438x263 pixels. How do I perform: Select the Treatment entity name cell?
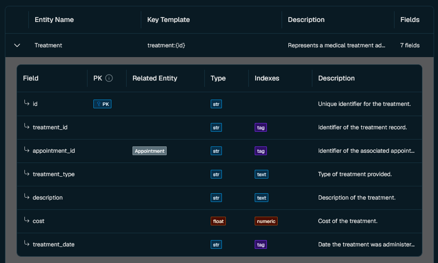point(48,45)
